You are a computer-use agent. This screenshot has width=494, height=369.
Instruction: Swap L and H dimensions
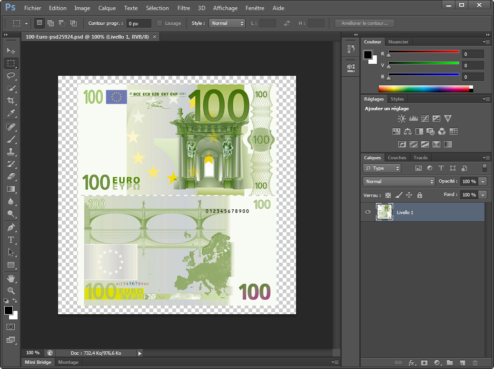pos(287,23)
